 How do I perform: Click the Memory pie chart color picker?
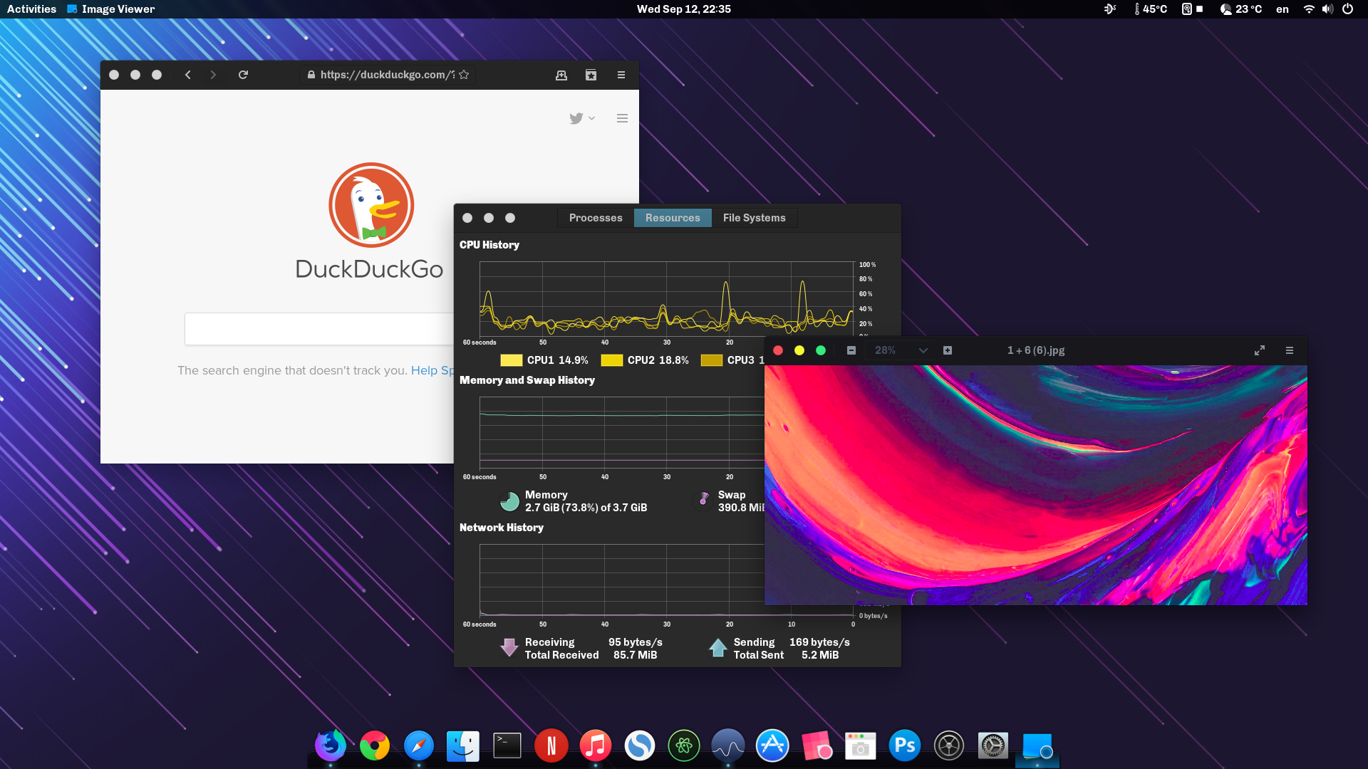509,501
